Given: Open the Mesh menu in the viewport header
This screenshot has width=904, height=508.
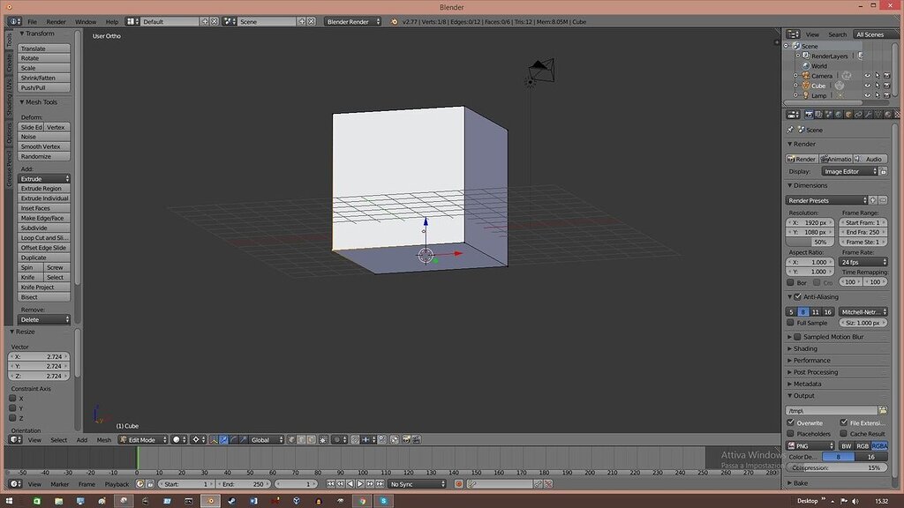Looking at the screenshot, I should point(105,439).
